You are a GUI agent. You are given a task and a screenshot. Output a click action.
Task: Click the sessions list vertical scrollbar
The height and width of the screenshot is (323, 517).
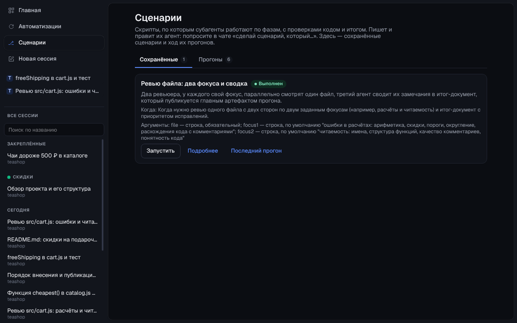tap(103, 195)
